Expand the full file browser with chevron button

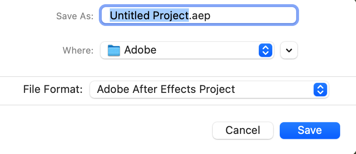tap(289, 50)
